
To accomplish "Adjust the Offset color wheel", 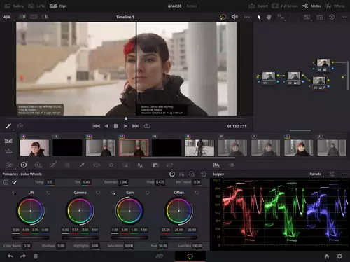I will [x=179, y=211].
